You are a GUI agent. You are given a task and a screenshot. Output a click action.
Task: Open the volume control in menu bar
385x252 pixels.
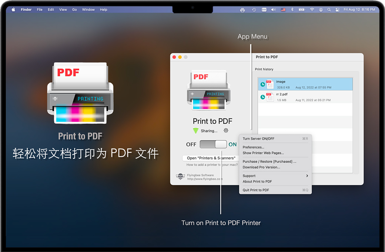(x=273, y=10)
